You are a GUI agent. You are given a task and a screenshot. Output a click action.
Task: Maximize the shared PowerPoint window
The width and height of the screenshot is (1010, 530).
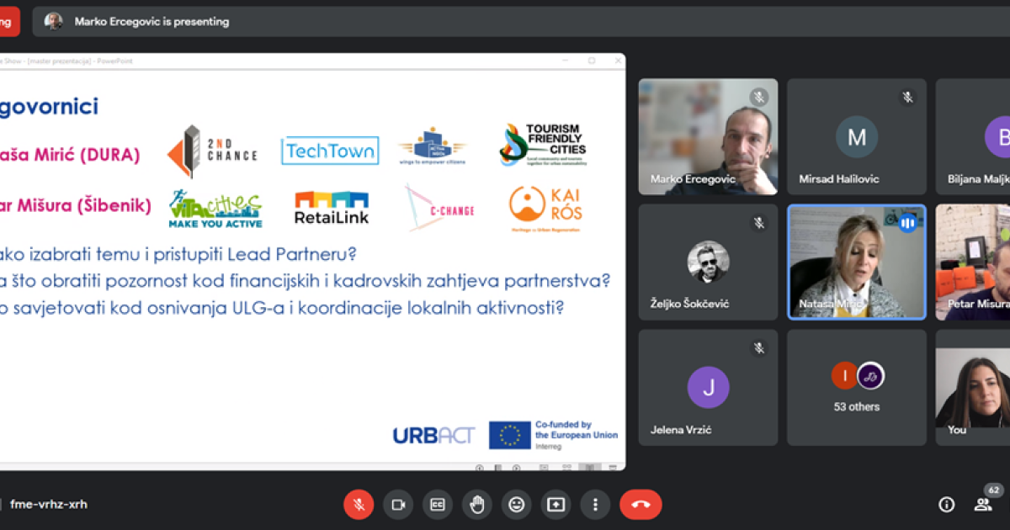click(x=592, y=61)
